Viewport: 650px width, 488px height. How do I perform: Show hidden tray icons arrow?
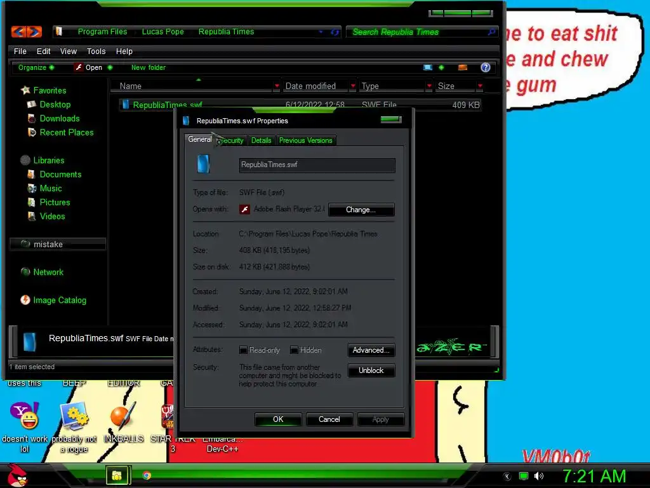(x=507, y=477)
